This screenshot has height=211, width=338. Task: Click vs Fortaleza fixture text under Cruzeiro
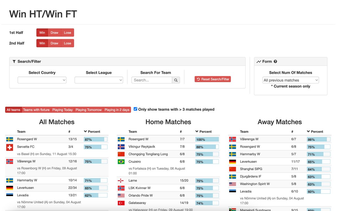pyautogui.click(x=157, y=171)
